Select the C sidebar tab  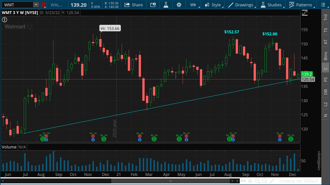point(326,68)
